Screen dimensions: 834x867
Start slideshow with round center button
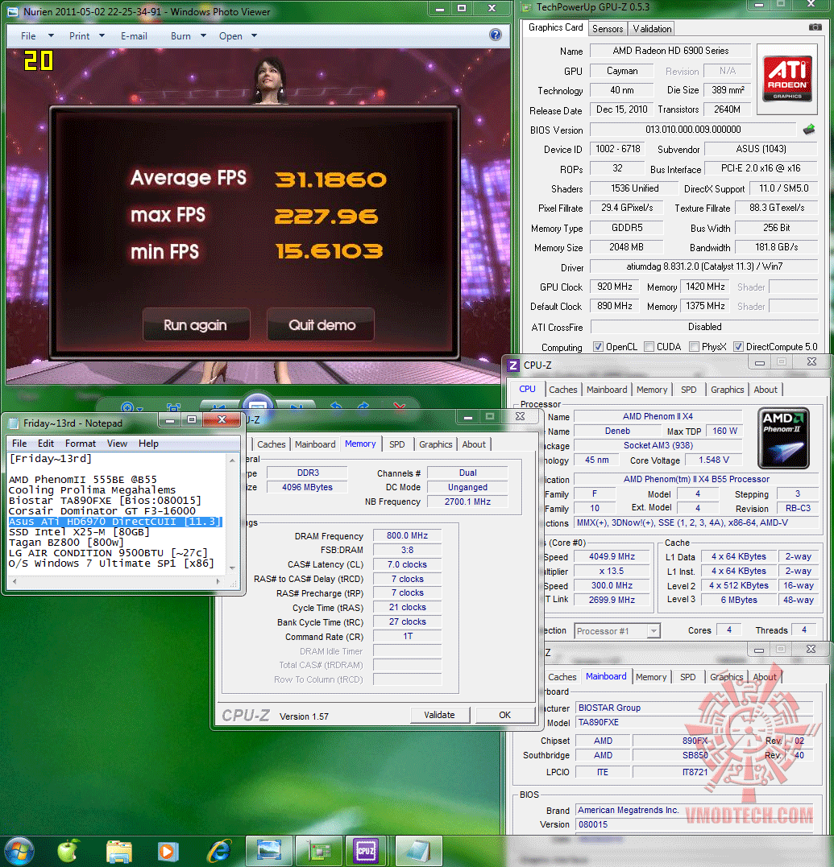pos(257,405)
